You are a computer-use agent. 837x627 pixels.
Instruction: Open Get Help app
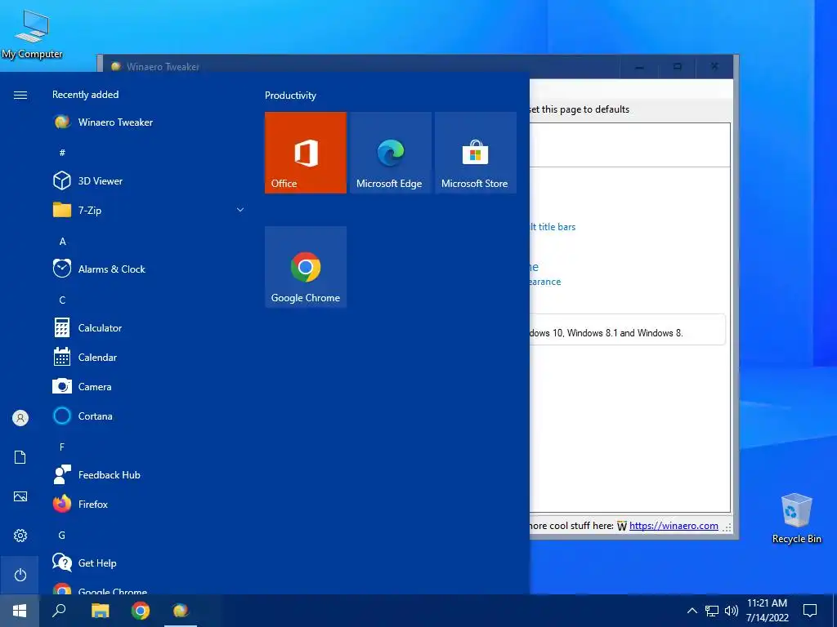[150, 563]
